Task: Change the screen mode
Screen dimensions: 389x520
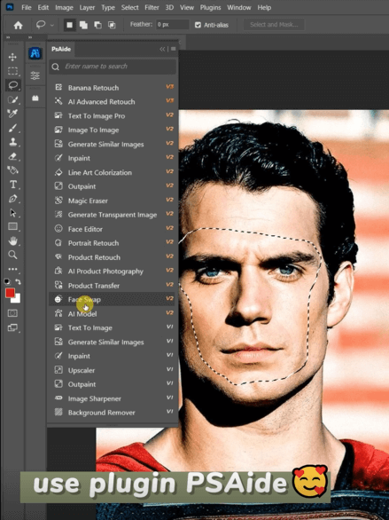Action: click(x=12, y=327)
